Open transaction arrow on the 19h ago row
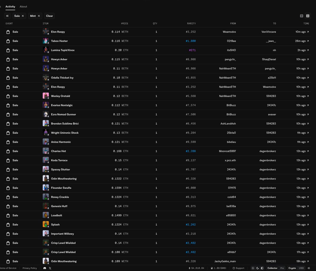This screenshot has height=271, width=316. click(308, 261)
